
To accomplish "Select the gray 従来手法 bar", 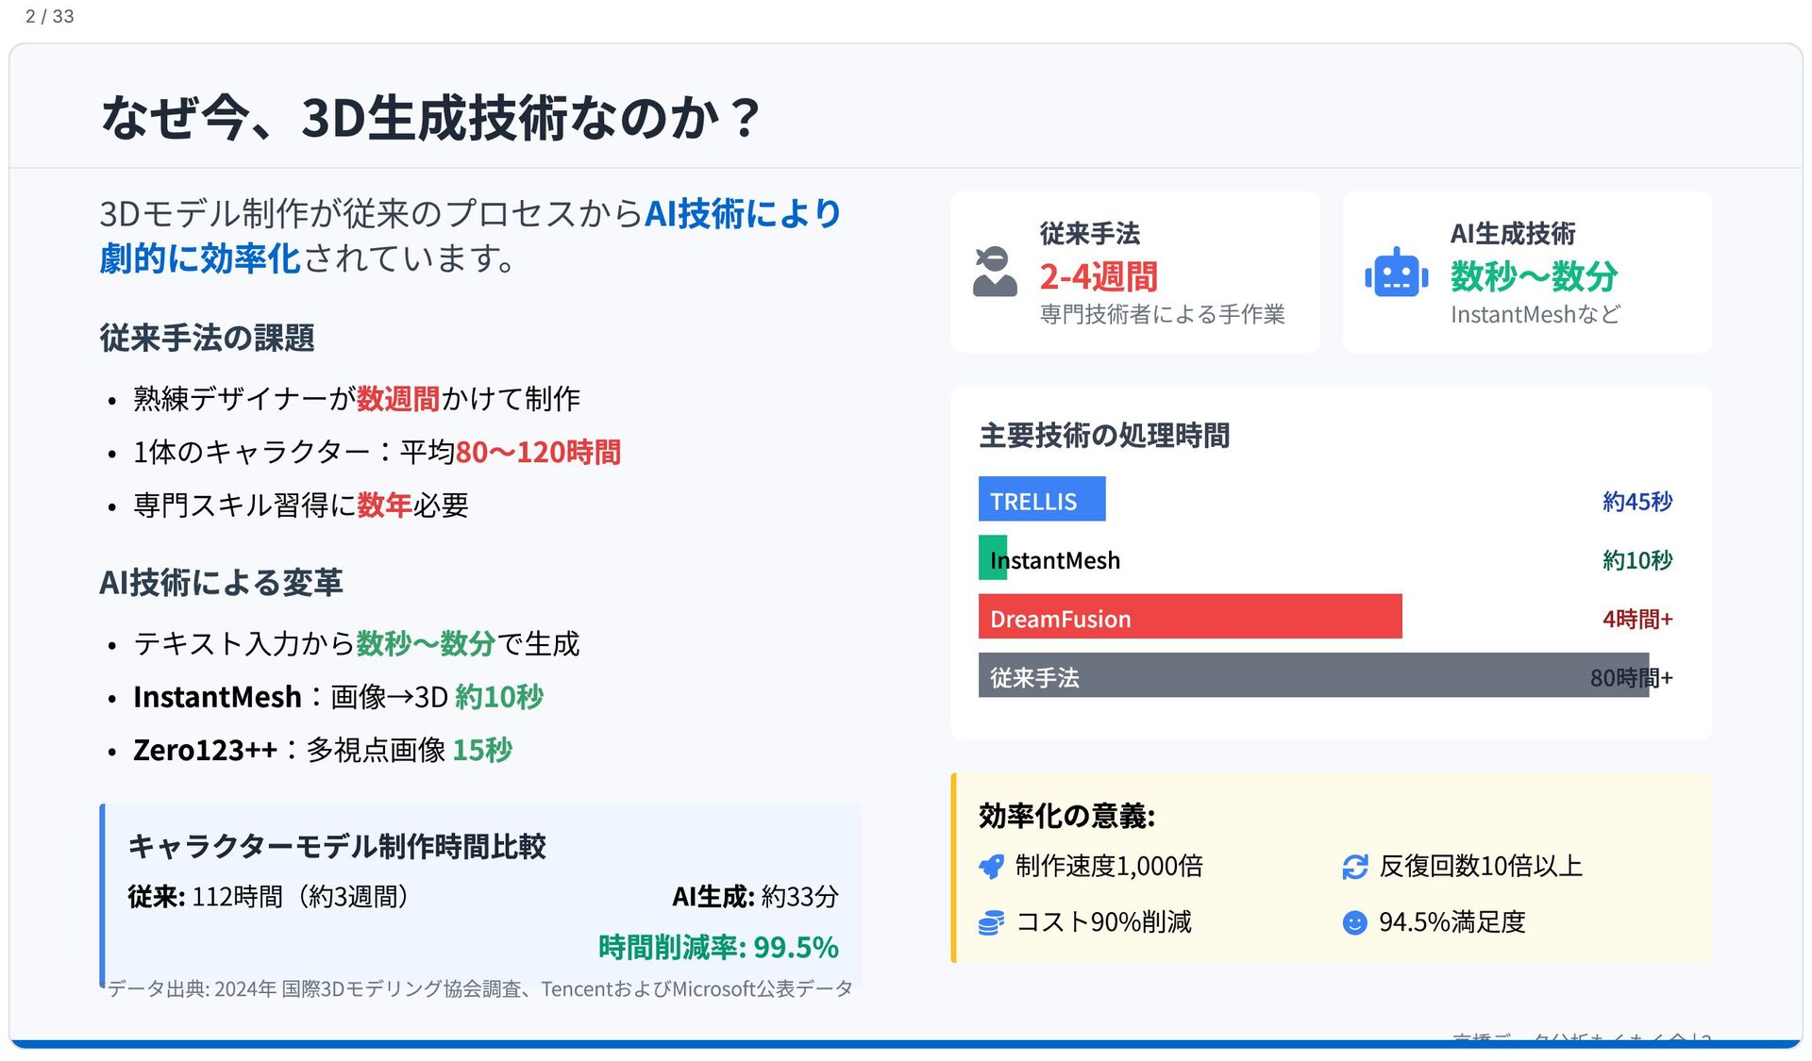I will (1314, 675).
